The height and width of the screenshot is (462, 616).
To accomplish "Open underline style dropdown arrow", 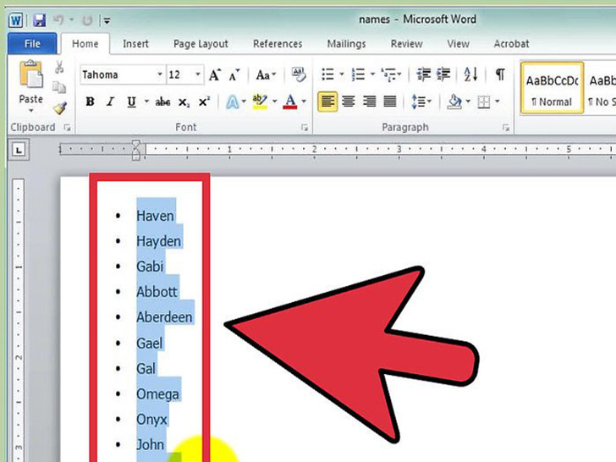I will tap(146, 102).
